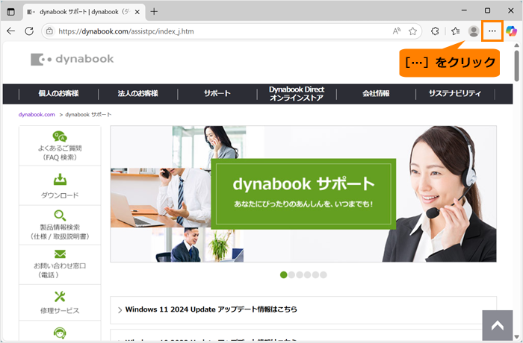
Task: Expand the Windows 11 2024 Update chevron
Action: tap(120, 310)
